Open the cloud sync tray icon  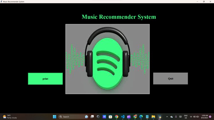[x=172, y=117]
